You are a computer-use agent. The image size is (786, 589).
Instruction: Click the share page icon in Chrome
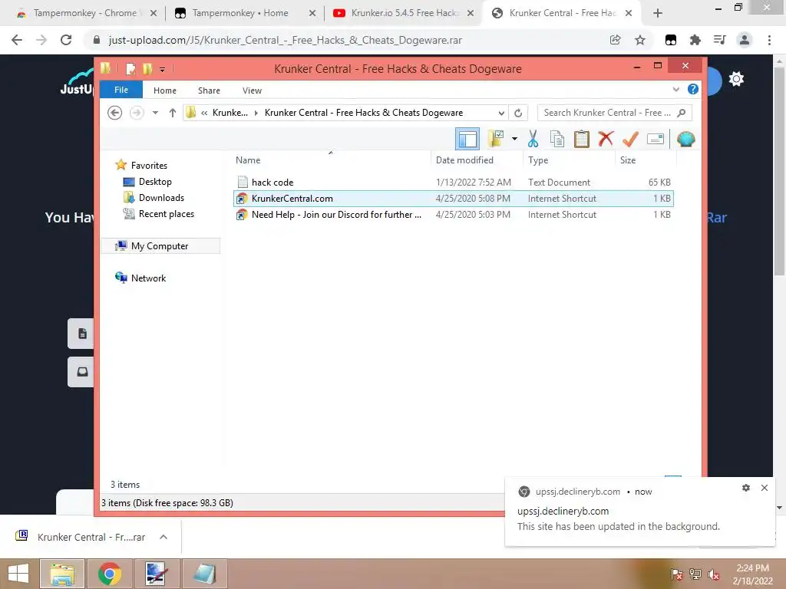(x=615, y=40)
